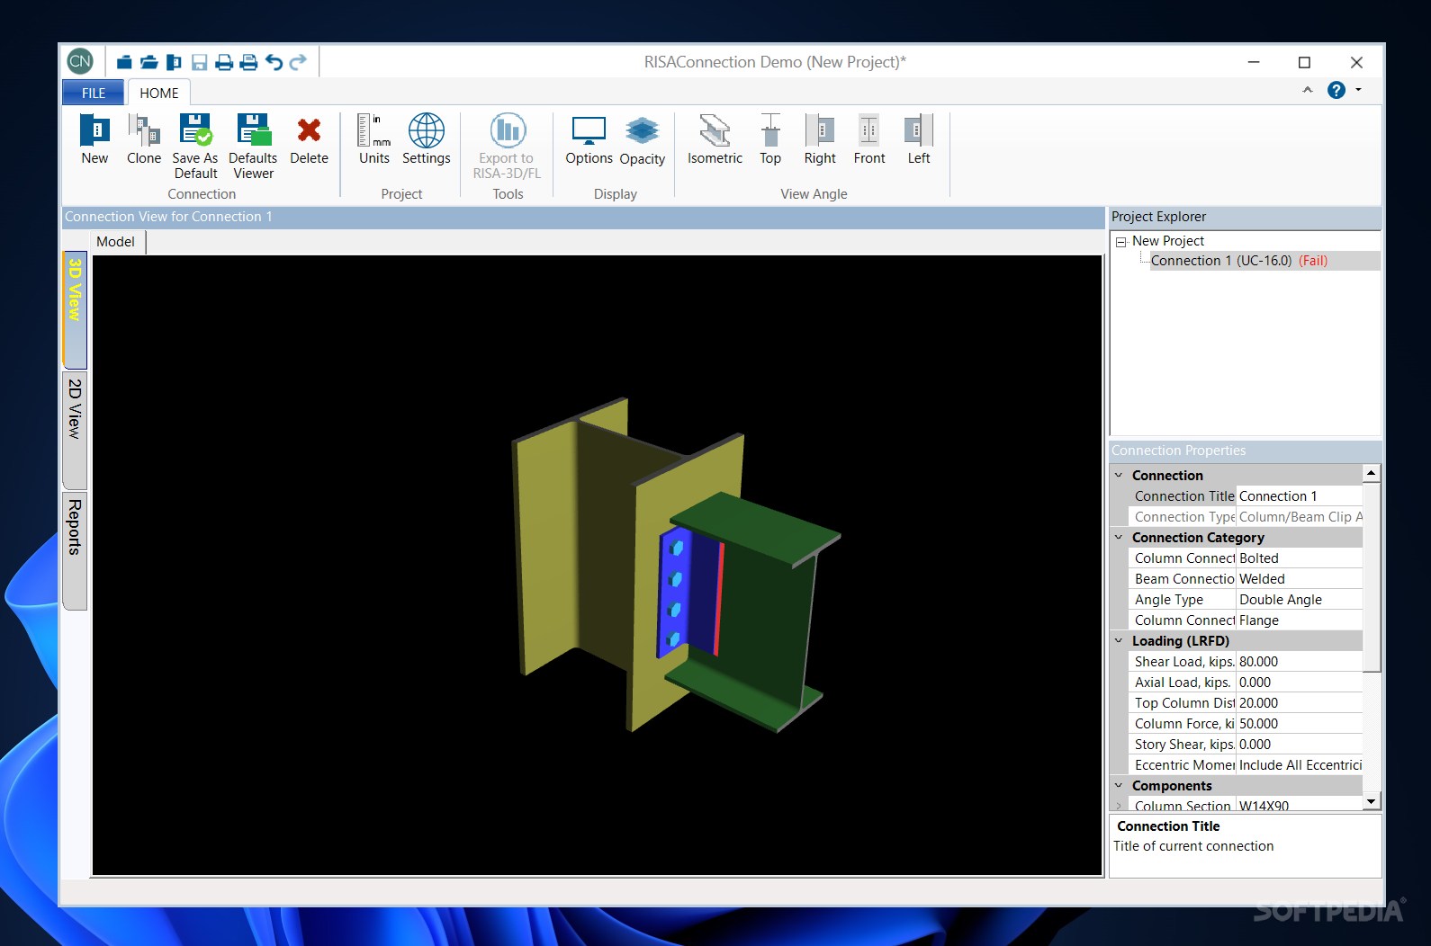Collapse the Connection properties section
The image size is (1431, 946).
(1119, 476)
